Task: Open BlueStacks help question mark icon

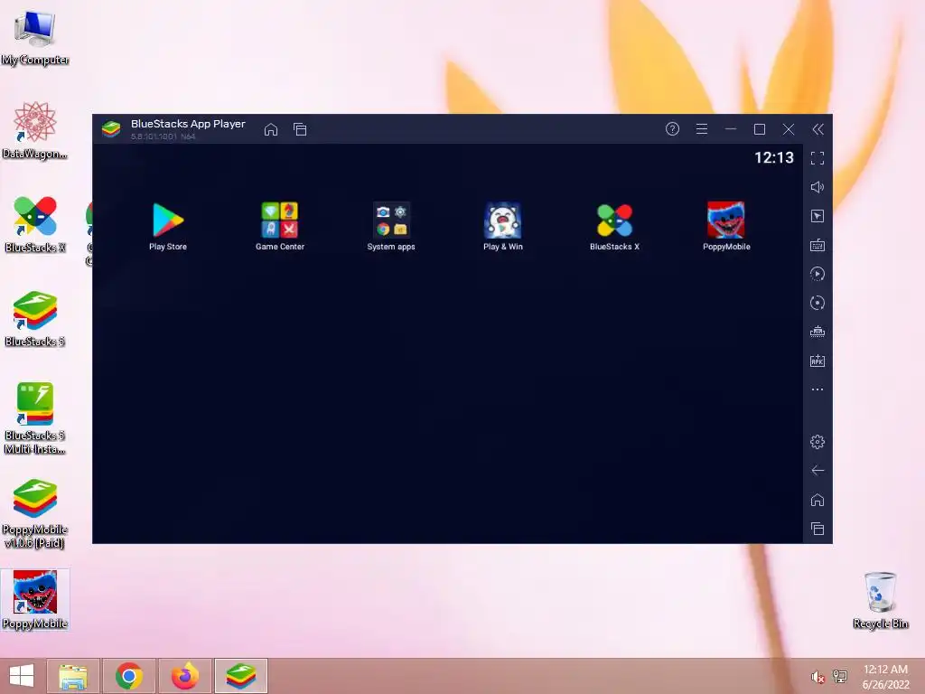Action: coord(672,128)
